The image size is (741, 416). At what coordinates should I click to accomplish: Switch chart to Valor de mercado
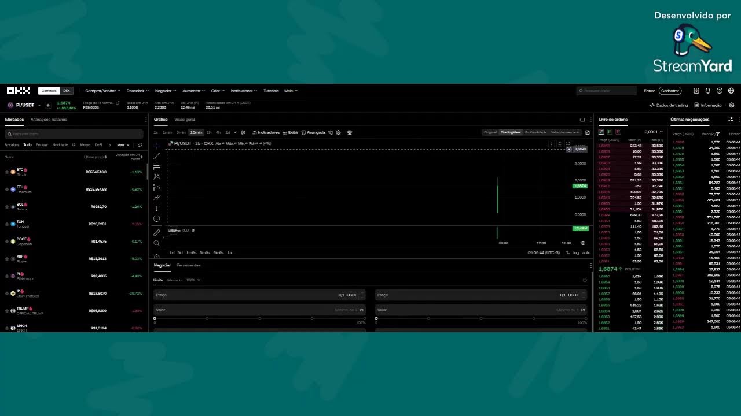pyautogui.click(x=565, y=132)
